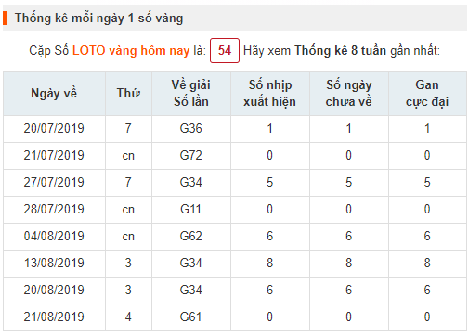Click the 'Gan cực đại' header
The height and width of the screenshot is (336, 469).
[427, 93]
